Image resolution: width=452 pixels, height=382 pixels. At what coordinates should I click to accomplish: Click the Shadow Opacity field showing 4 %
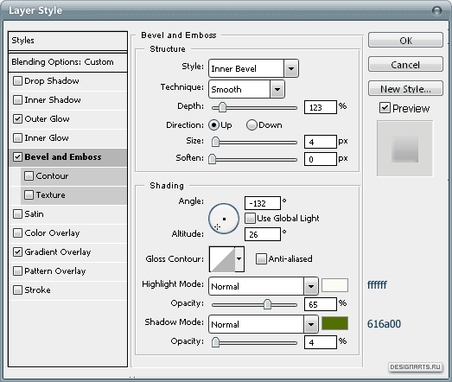[321, 342]
